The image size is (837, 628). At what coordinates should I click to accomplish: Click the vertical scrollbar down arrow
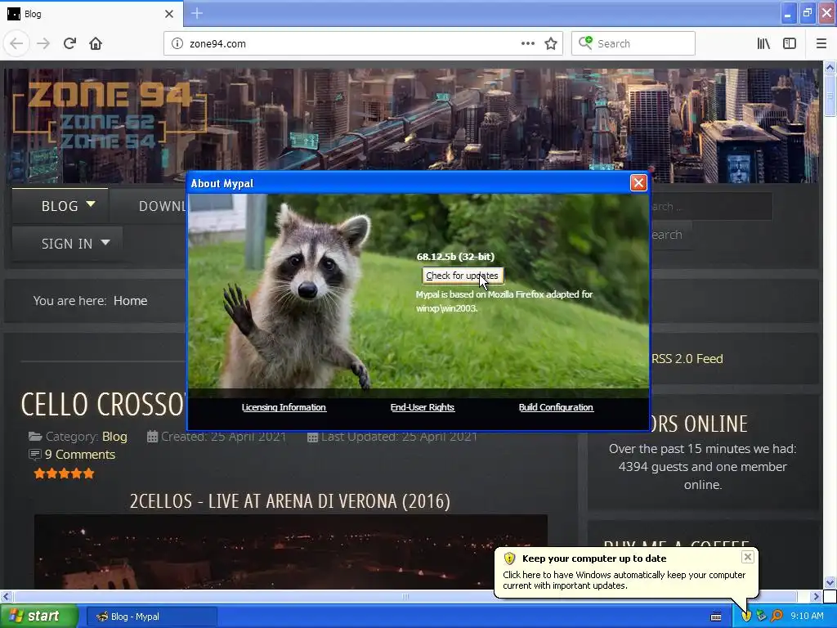tap(830, 582)
